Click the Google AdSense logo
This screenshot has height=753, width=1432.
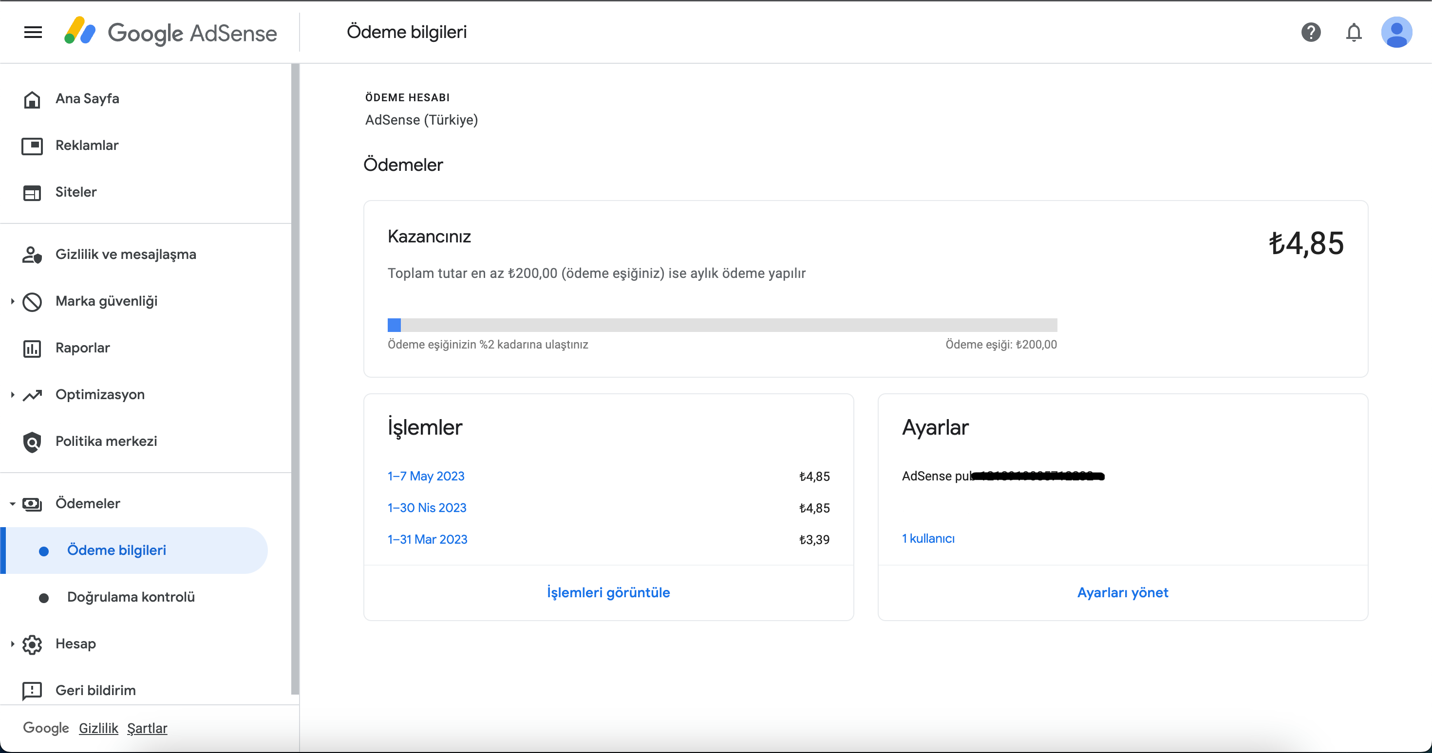(170, 32)
